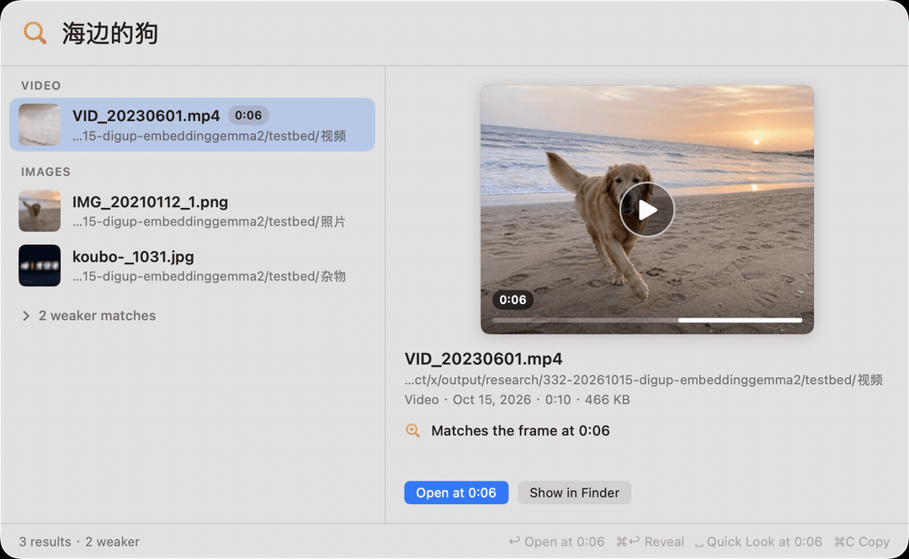Image resolution: width=909 pixels, height=559 pixels.
Task: Click the orange search magnifier icon
Action: click(x=35, y=33)
